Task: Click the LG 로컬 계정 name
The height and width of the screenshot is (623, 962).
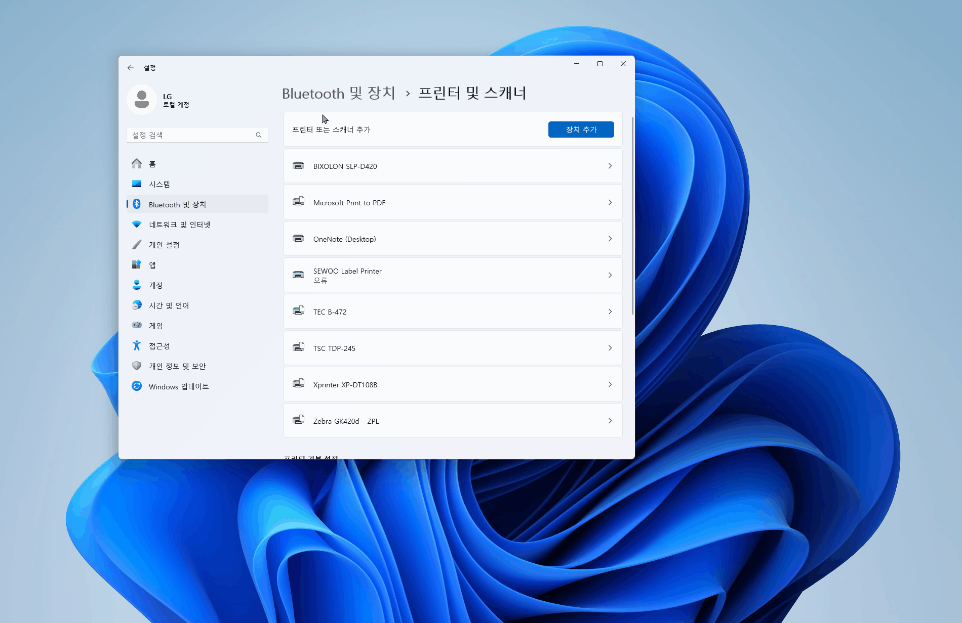Action: point(176,100)
